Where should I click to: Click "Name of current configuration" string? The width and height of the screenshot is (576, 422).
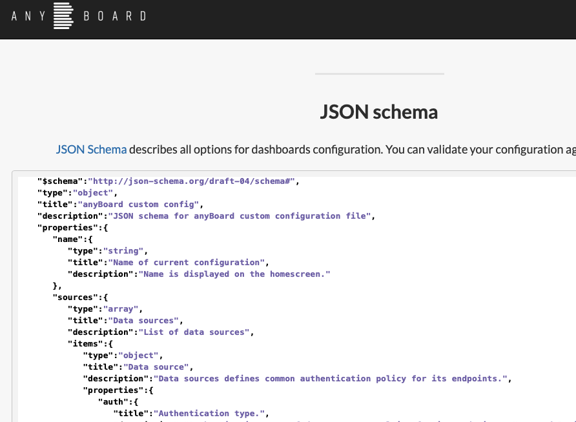(x=187, y=262)
